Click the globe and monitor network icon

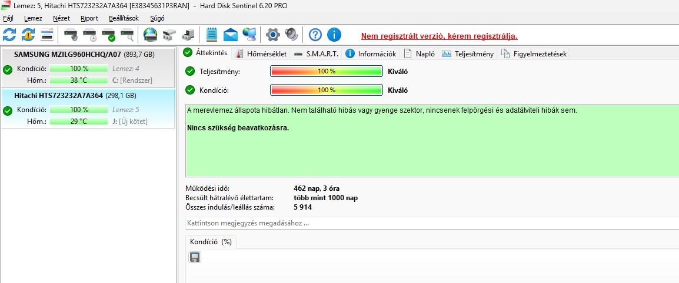coord(249,35)
